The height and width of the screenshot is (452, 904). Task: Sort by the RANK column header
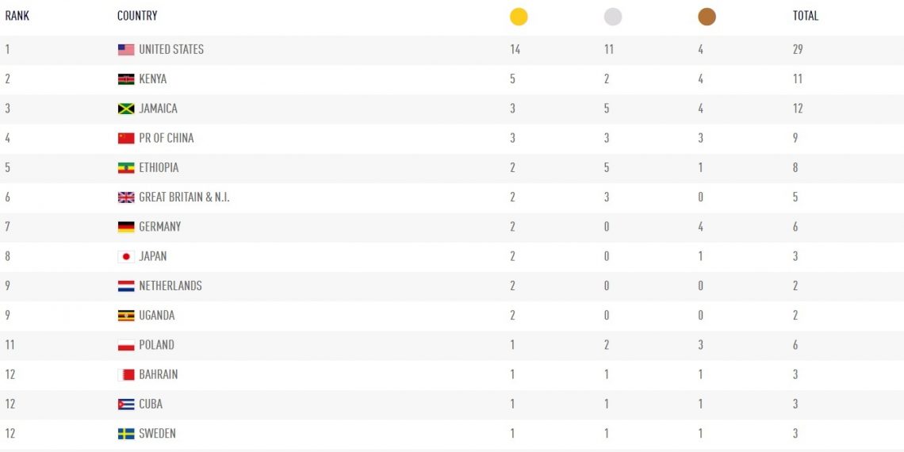click(x=17, y=16)
